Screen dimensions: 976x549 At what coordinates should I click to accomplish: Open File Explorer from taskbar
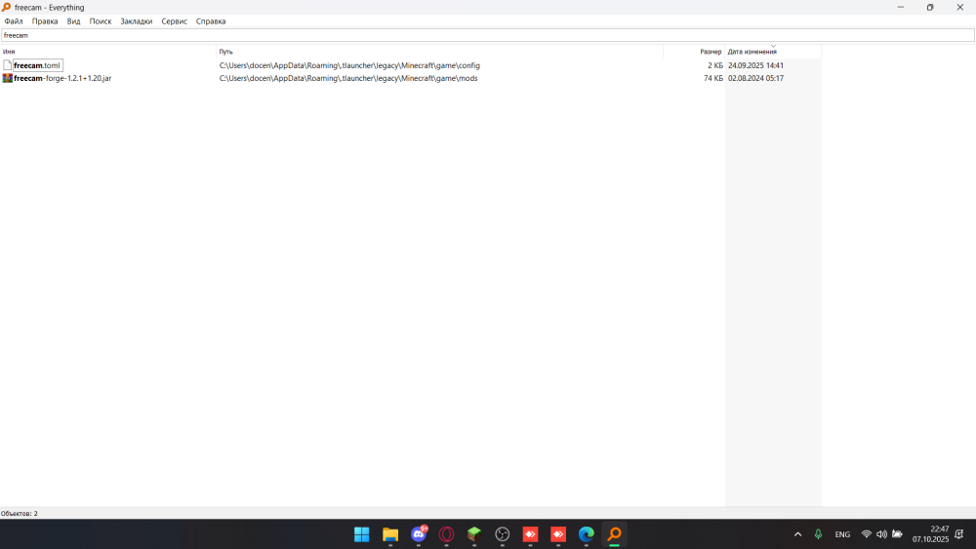390,534
